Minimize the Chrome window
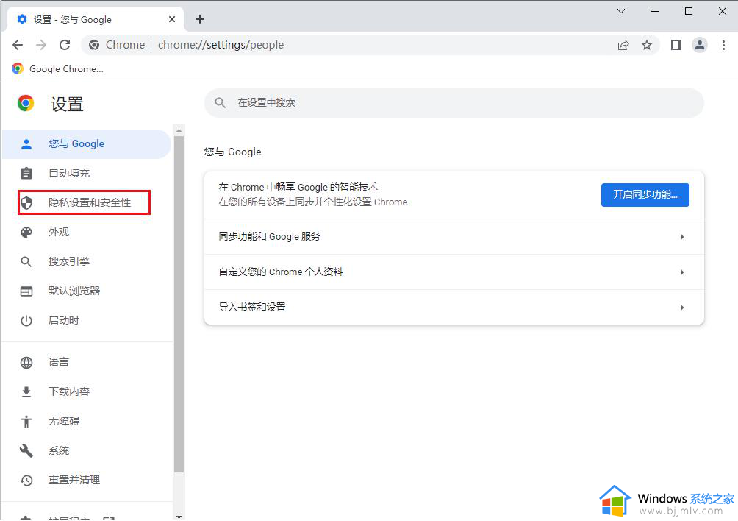 pyautogui.click(x=655, y=11)
